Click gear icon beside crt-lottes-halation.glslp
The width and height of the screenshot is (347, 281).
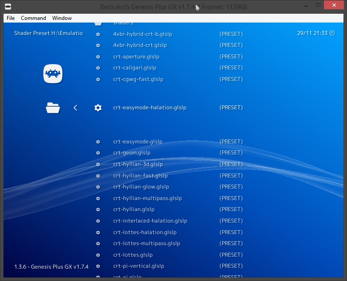point(98,233)
